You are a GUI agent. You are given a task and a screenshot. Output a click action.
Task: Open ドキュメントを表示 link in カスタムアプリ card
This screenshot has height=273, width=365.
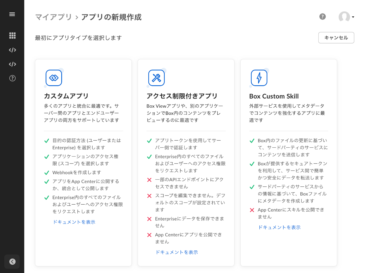[x=74, y=222]
